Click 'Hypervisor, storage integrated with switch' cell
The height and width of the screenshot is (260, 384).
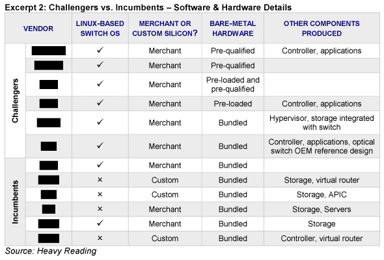pos(322,123)
